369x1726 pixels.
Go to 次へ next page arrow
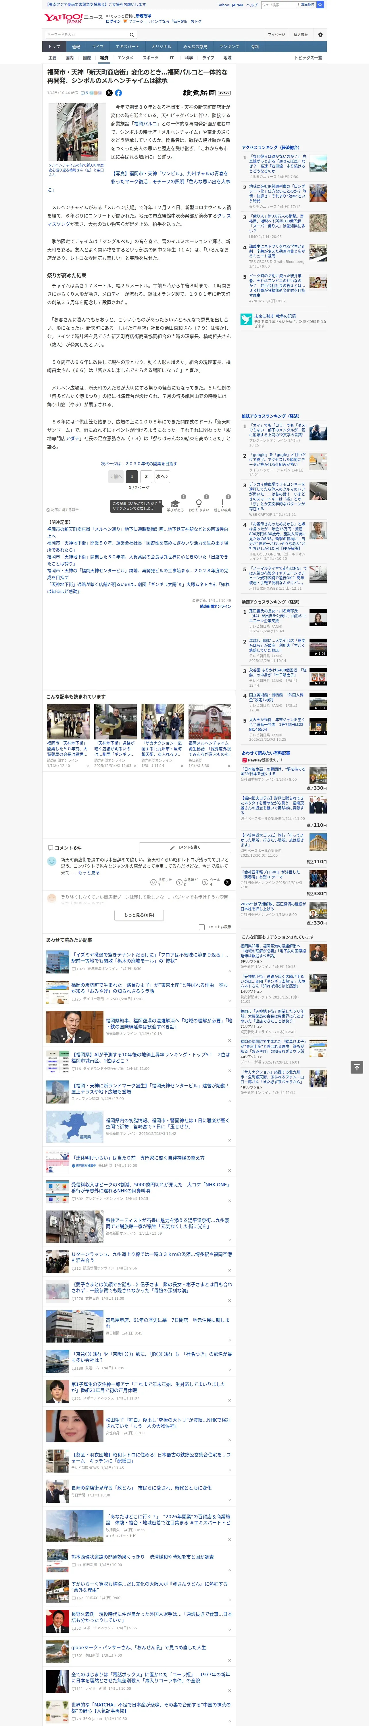(x=162, y=476)
